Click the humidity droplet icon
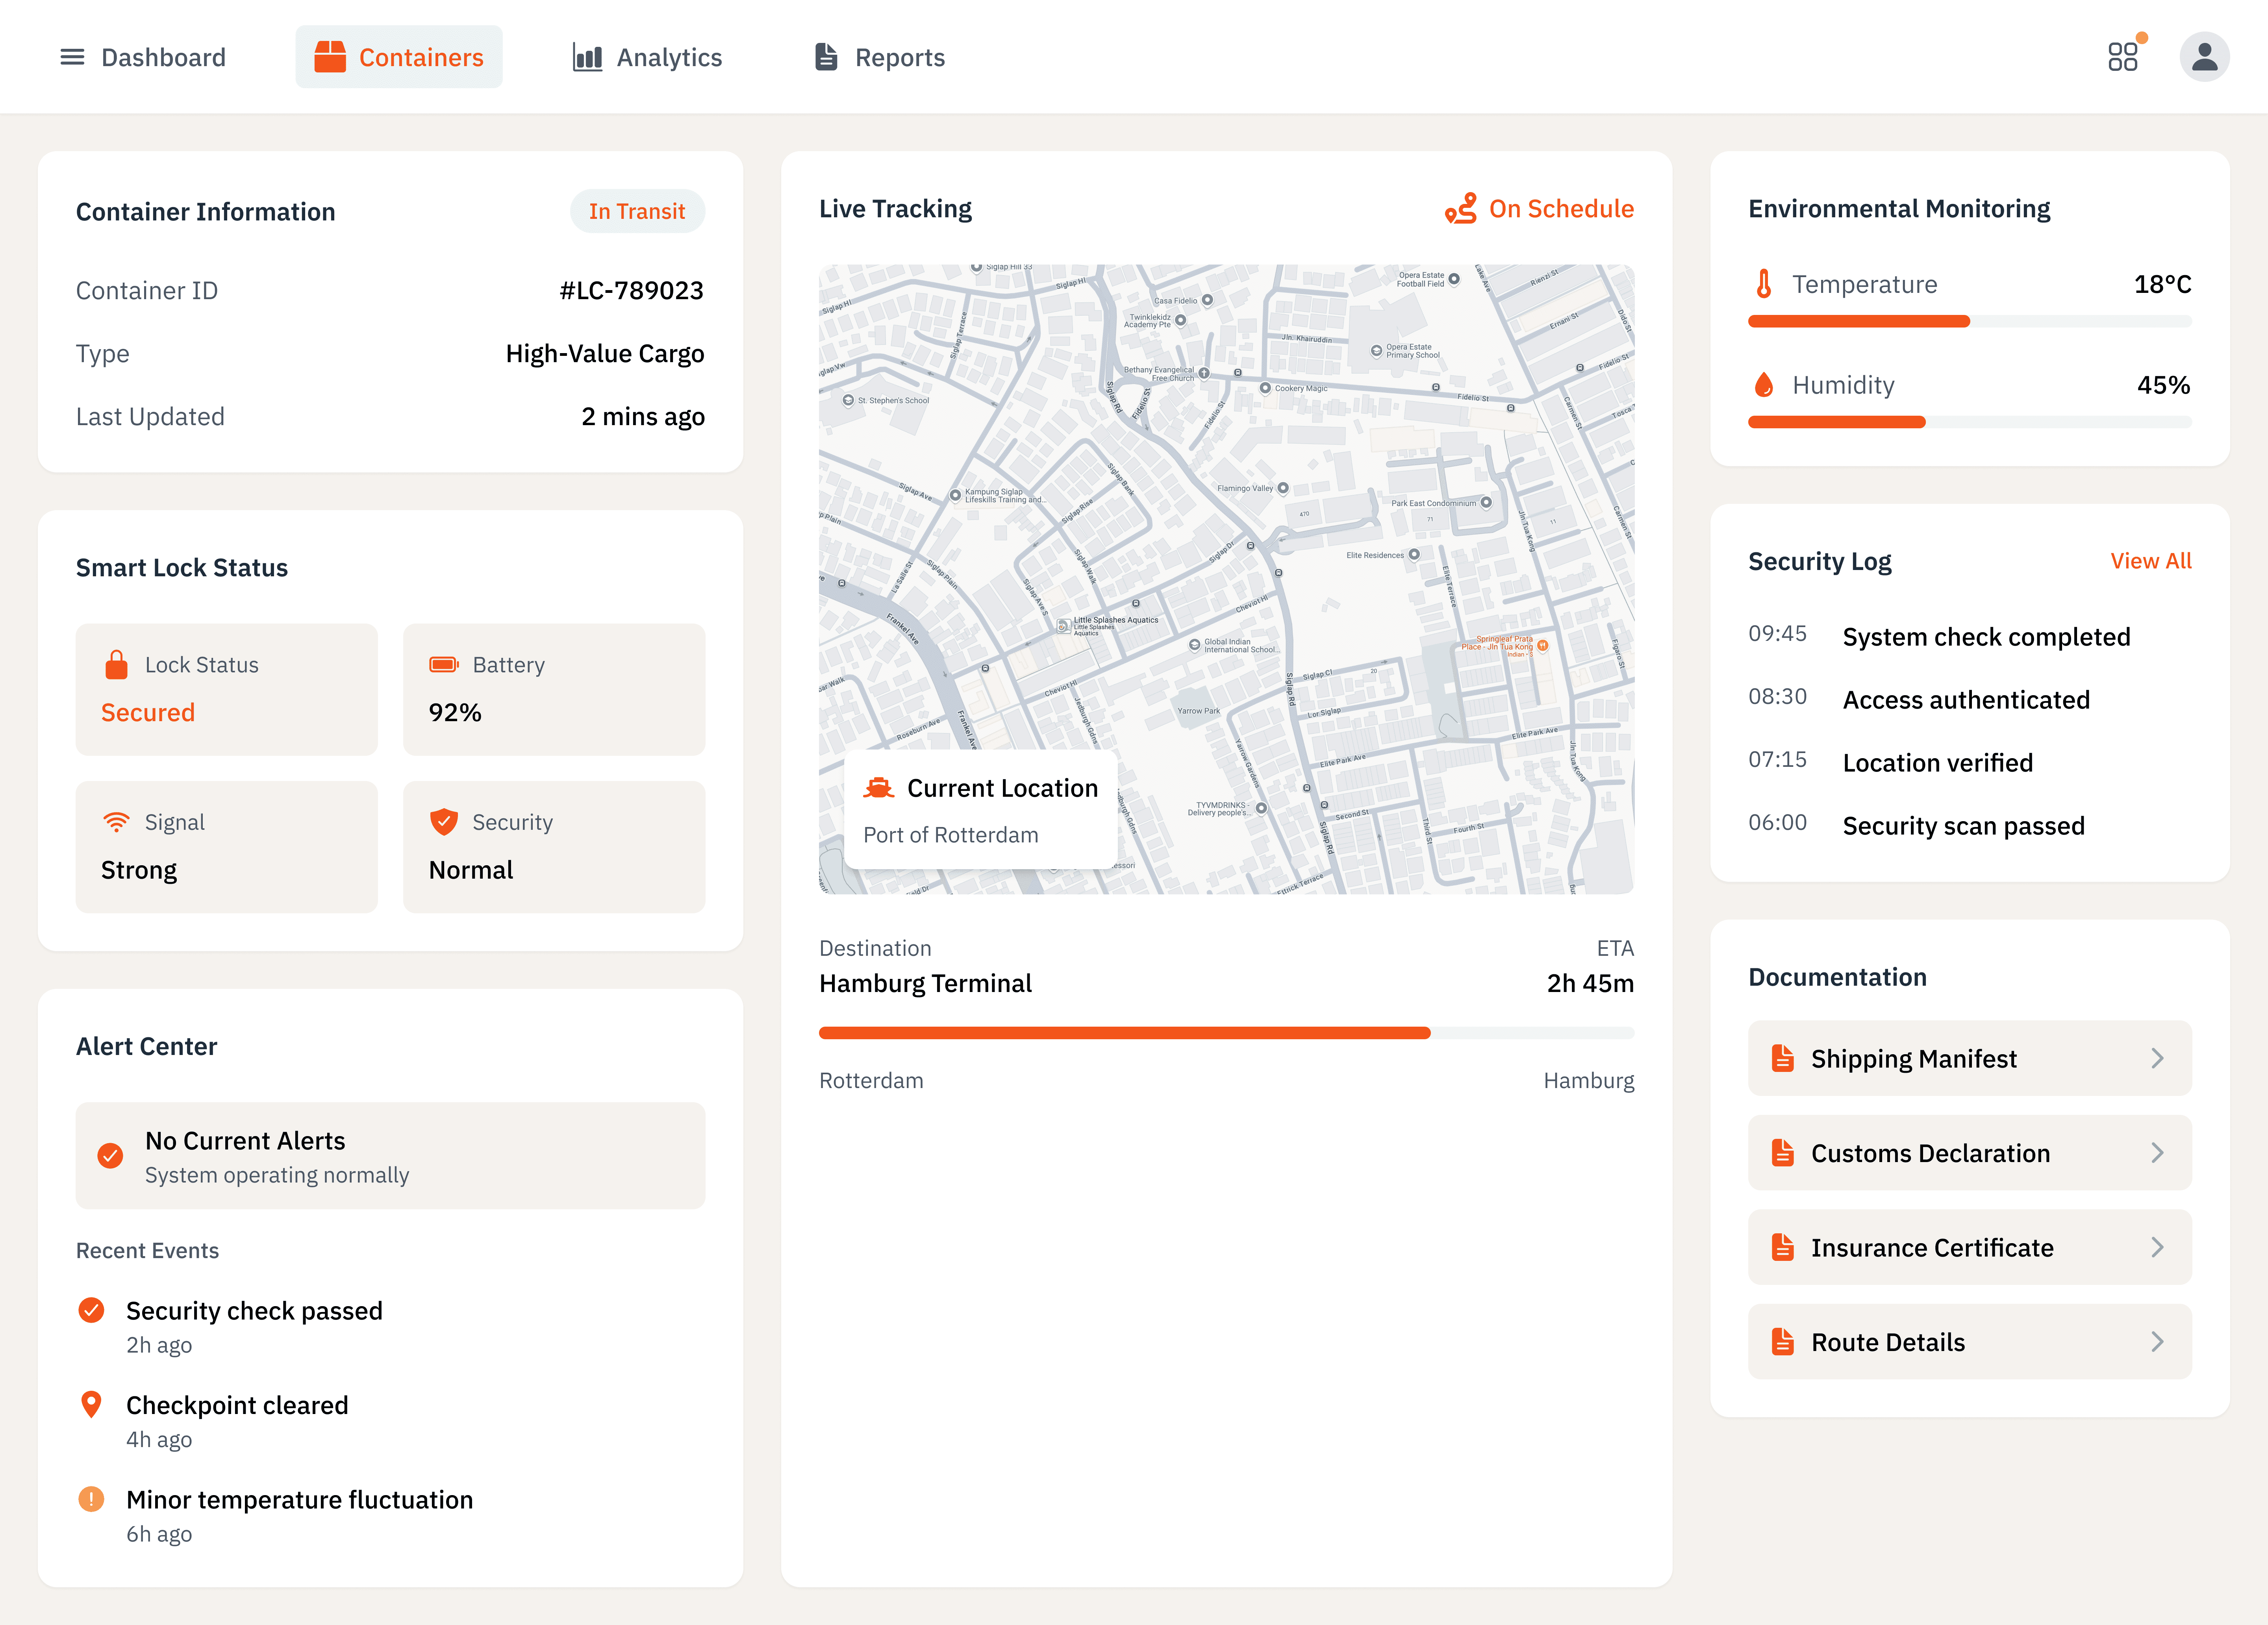The image size is (2268, 1625). tap(1764, 385)
